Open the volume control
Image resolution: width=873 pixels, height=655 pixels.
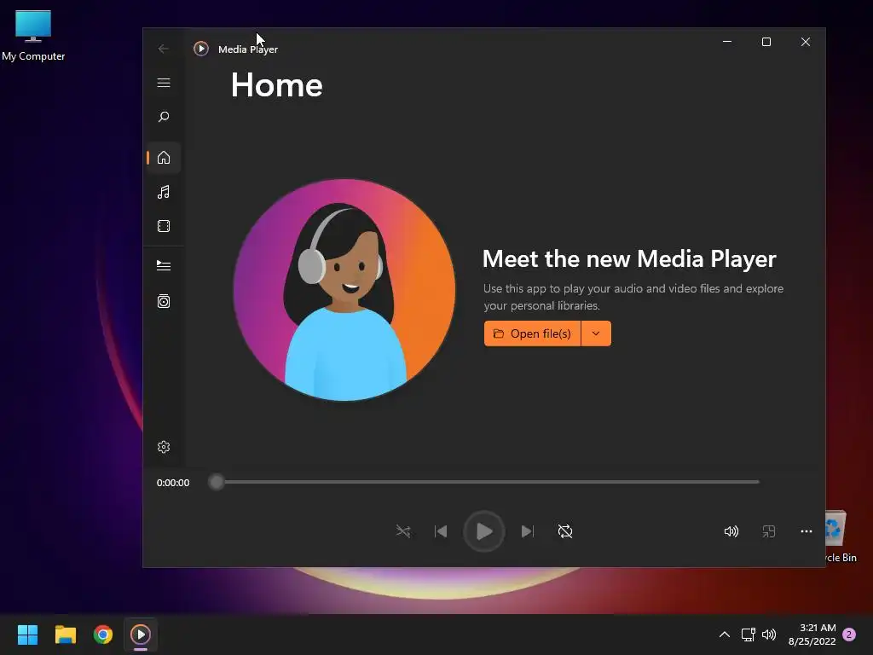(731, 531)
